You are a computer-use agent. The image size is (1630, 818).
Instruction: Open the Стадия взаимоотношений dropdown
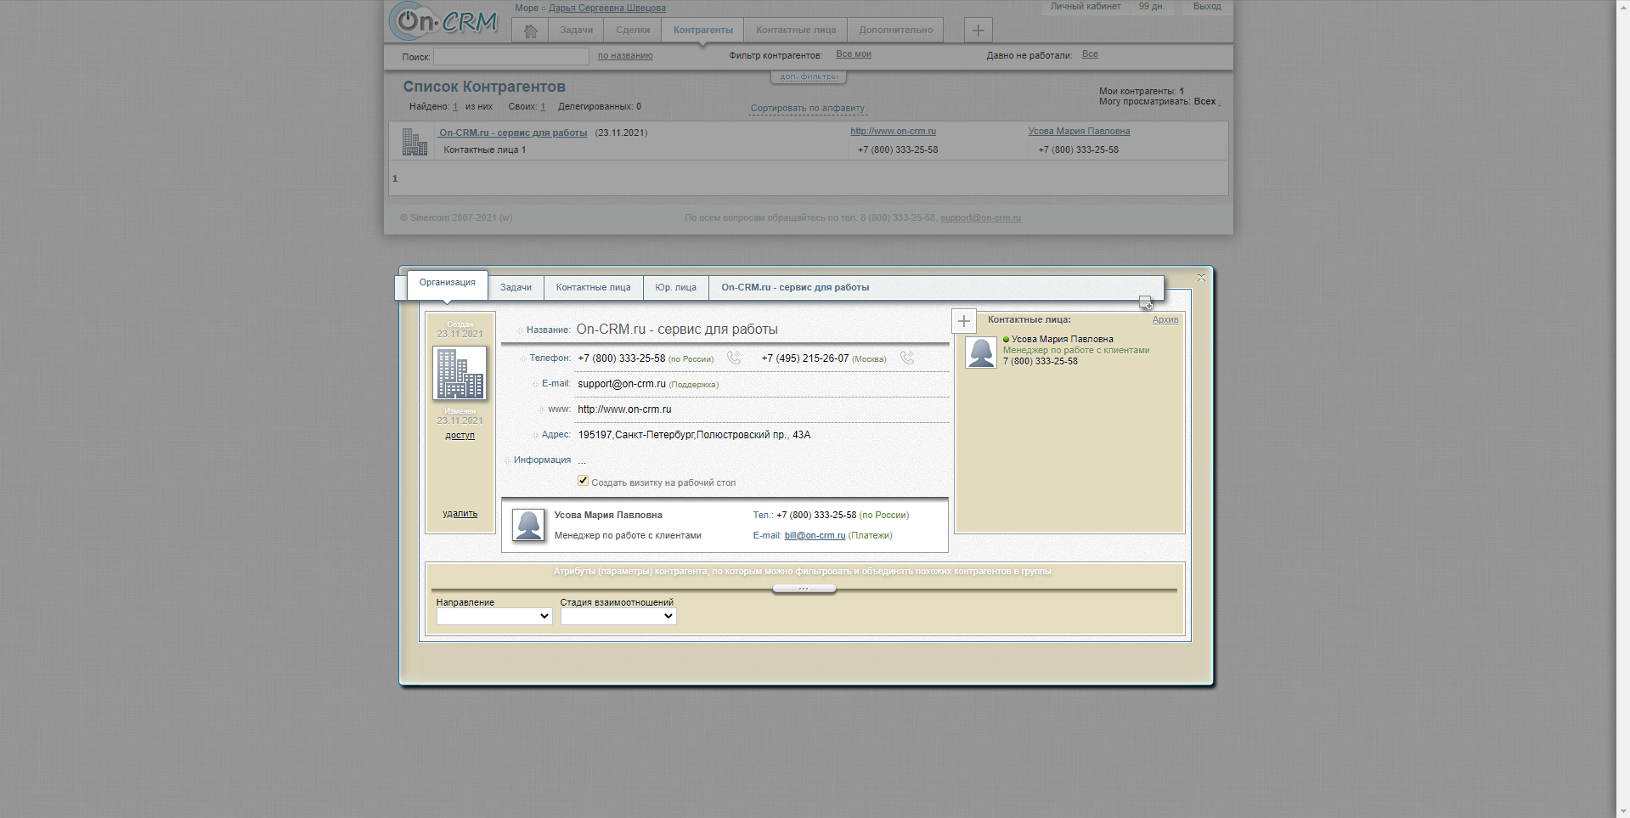pyautogui.click(x=618, y=617)
